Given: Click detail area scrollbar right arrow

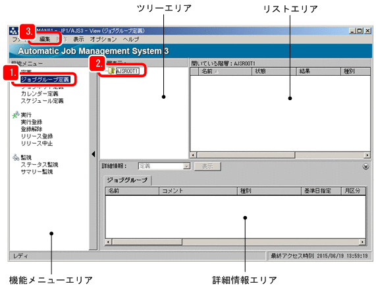Looking at the screenshot, I should click(x=362, y=242).
